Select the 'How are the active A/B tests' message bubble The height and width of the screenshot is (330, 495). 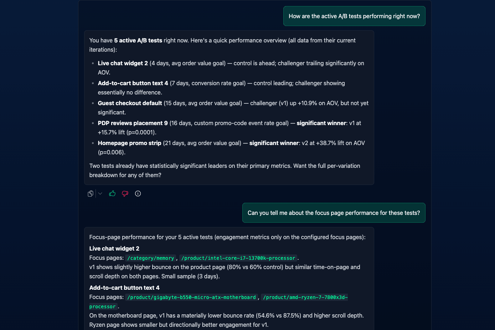point(354,16)
